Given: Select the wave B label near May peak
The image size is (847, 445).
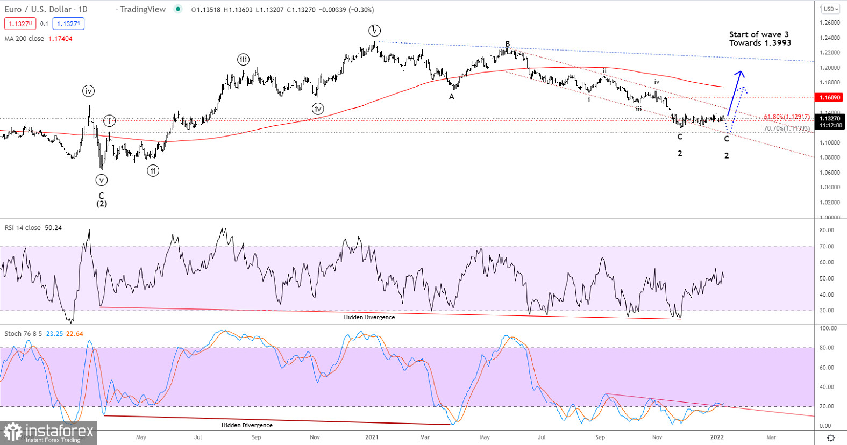Looking at the screenshot, I should pyautogui.click(x=507, y=44).
